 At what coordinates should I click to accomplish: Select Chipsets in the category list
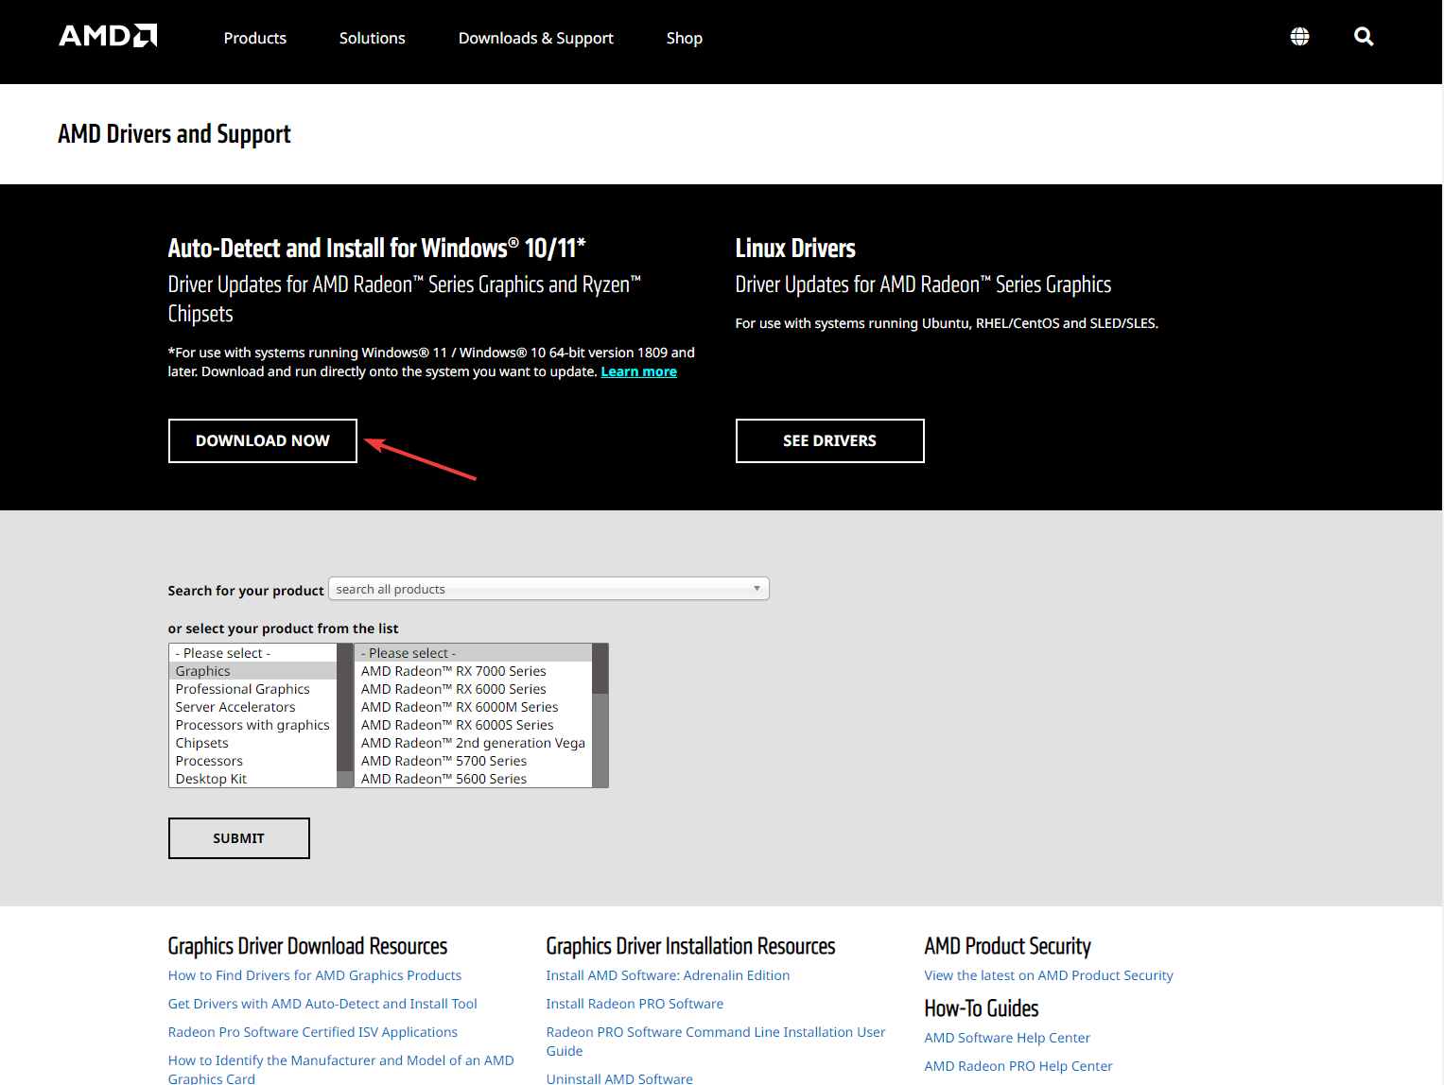point(252,743)
